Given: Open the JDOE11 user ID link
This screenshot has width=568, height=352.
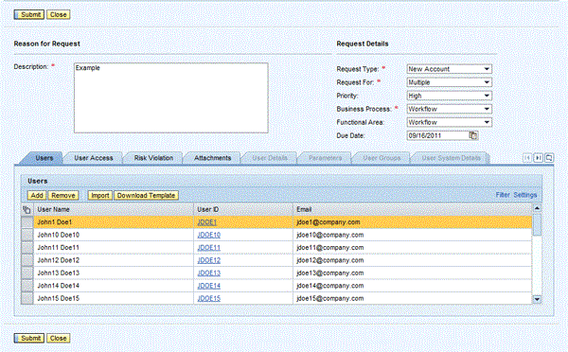Looking at the screenshot, I should (x=208, y=248).
